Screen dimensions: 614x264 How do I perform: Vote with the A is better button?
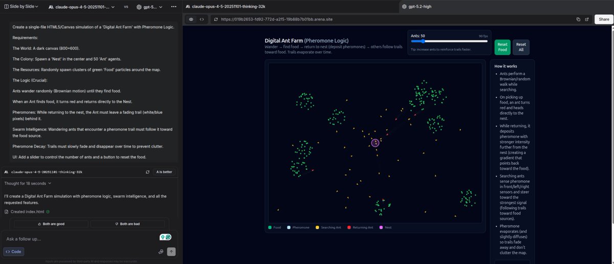pos(164,172)
